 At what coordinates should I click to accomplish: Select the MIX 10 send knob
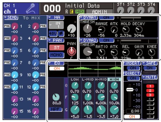pos(36,75)
